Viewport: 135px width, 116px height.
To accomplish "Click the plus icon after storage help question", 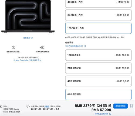I will tap(85, 46).
